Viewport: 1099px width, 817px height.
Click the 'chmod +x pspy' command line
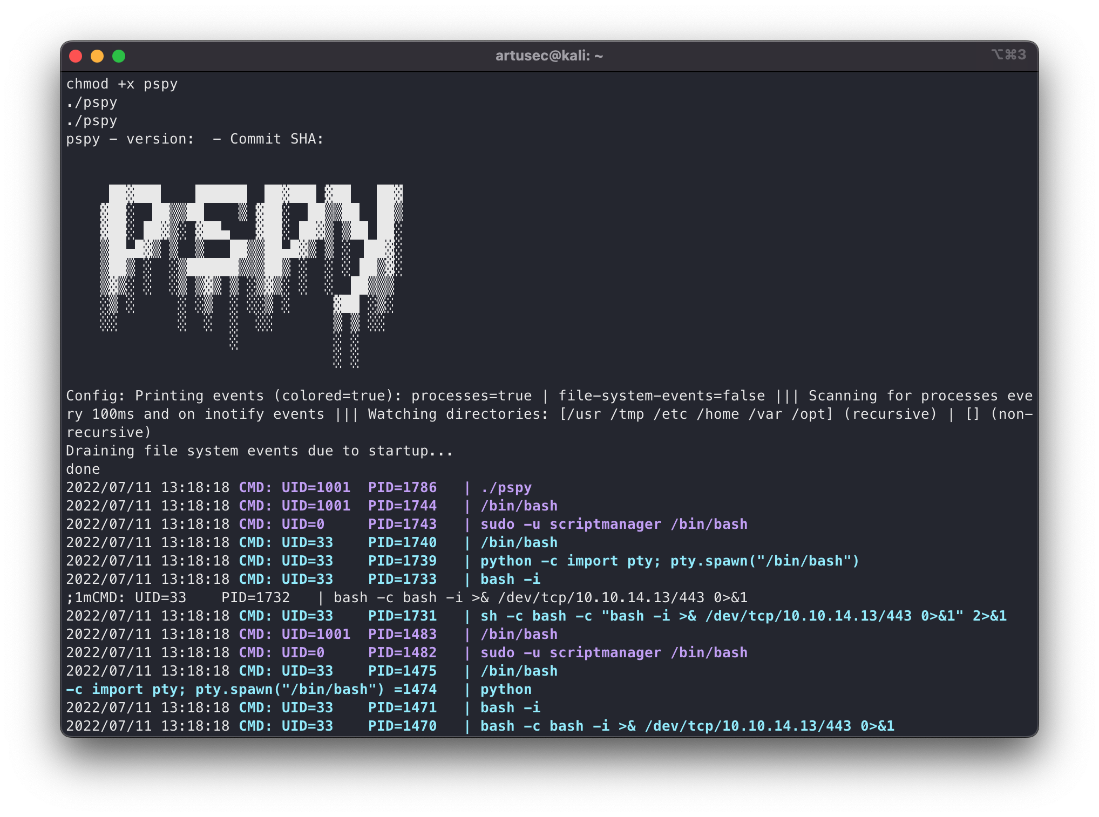click(x=122, y=84)
